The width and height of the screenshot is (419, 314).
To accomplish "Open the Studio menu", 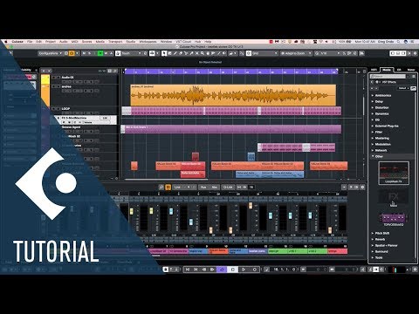I will [x=131, y=42].
